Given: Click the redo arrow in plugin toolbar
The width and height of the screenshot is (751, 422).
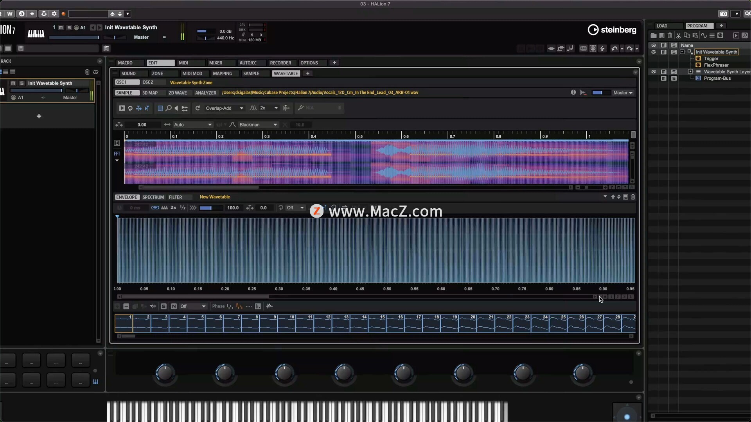Looking at the screenshot, I should pos(629,48).
